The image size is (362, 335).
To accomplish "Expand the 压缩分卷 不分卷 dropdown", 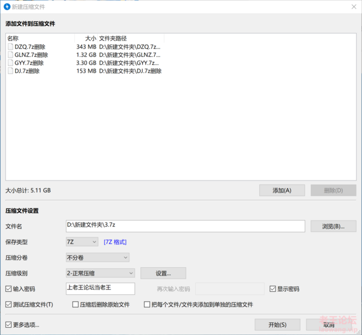I will (x=98, y=257).
